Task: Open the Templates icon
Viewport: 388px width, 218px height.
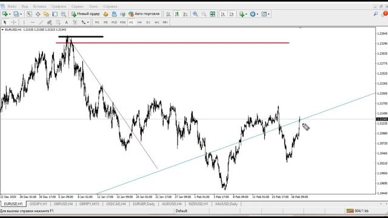Action: point(264,14)
